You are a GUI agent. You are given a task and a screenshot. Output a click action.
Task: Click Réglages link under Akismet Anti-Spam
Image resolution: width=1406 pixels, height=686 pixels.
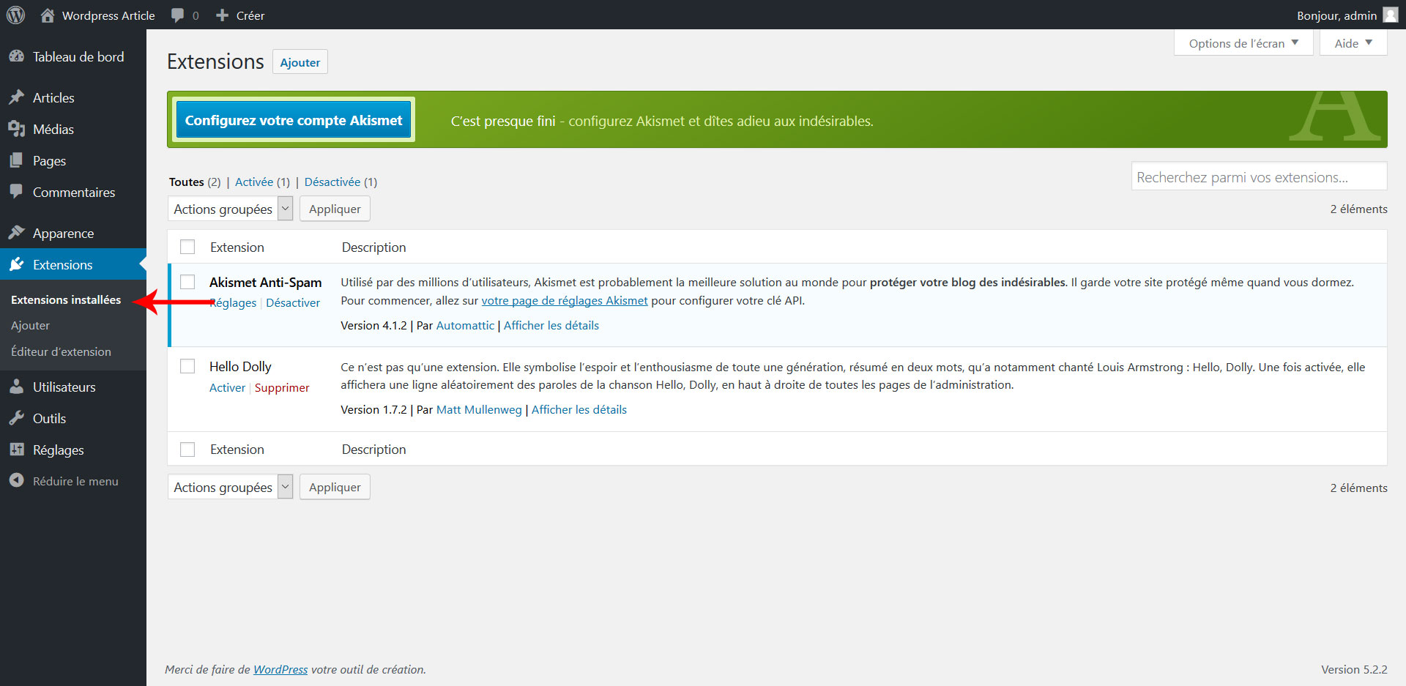pos(233,302)
